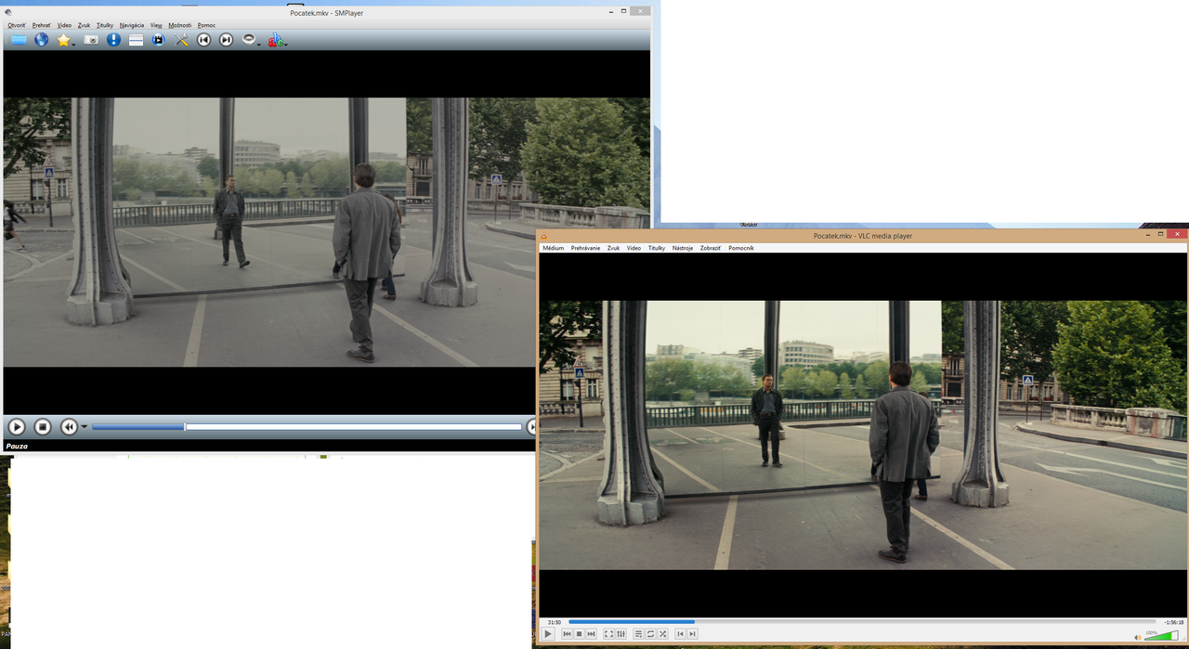Open SMPlayer View menu
The image size is (1189, 649).
(x=156, y=25)
